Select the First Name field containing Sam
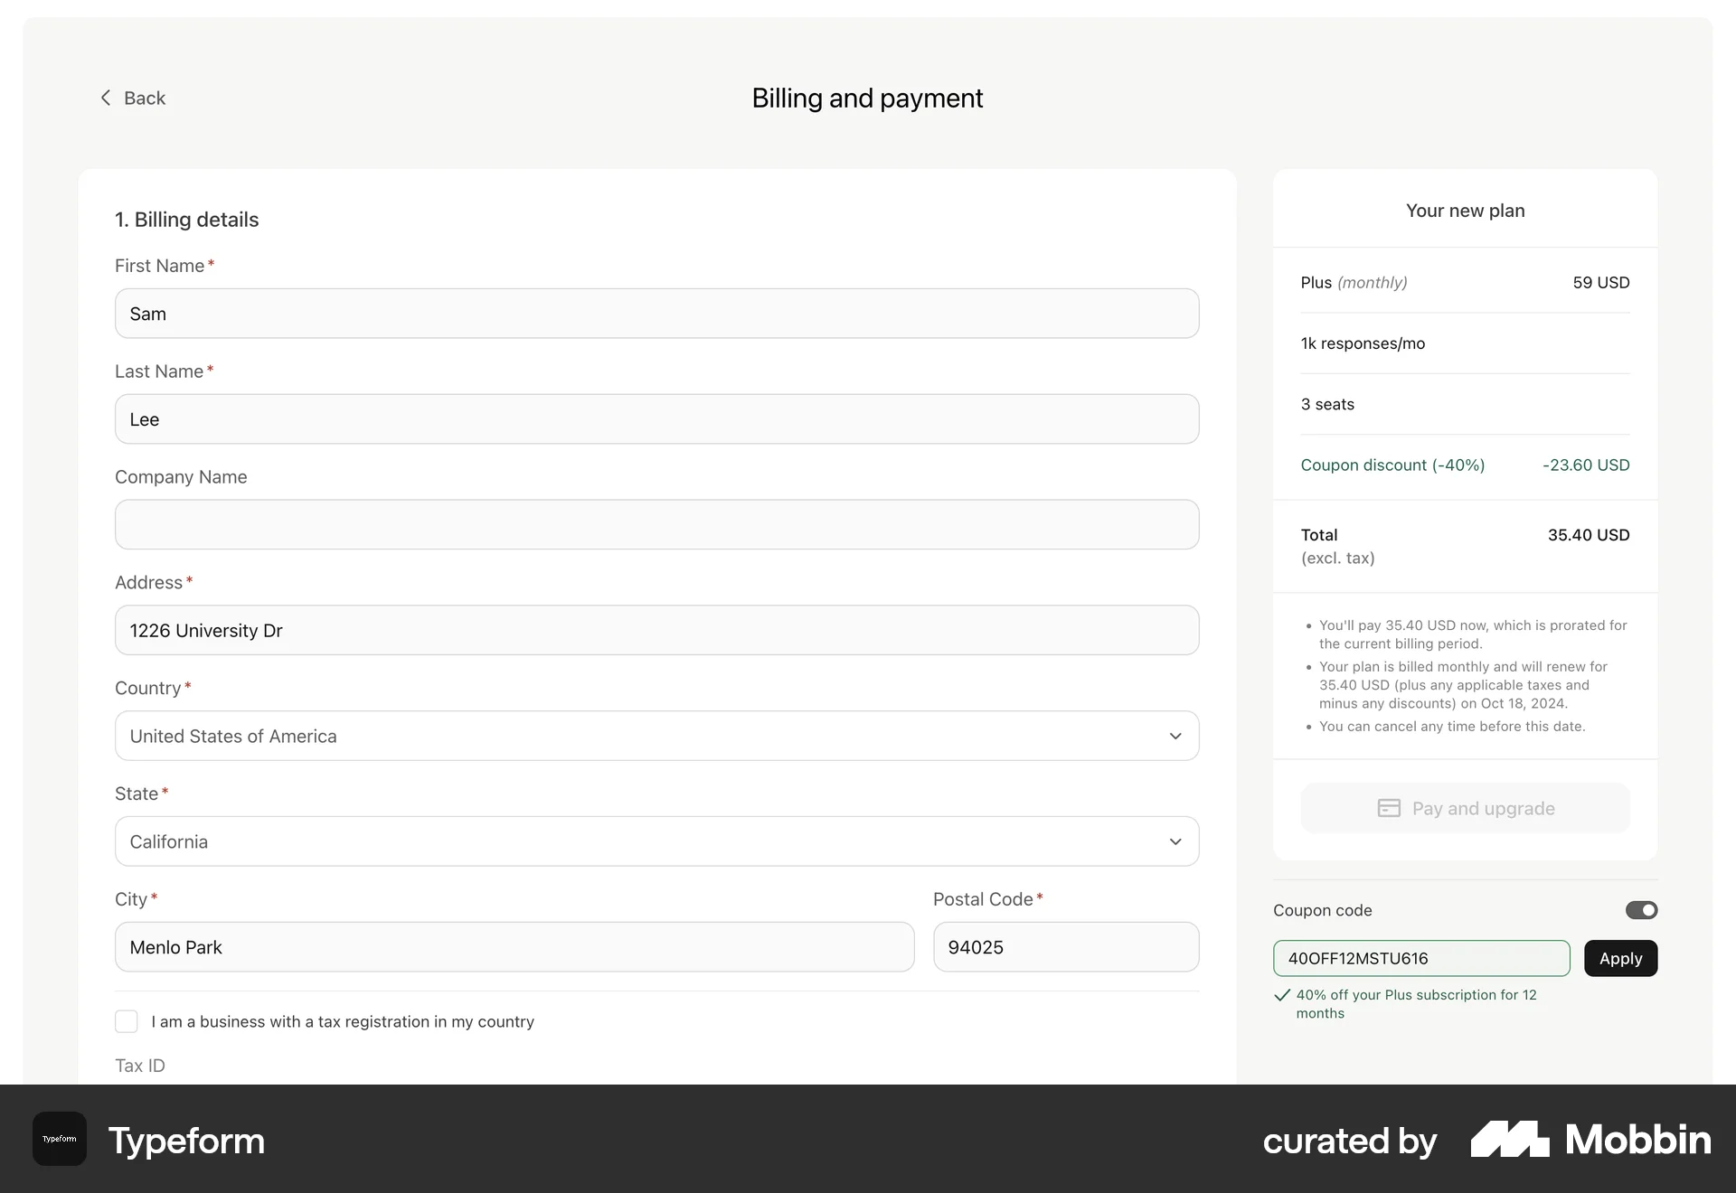Viewport: 1736px width, 1193px height. click(x=656, y=314)
